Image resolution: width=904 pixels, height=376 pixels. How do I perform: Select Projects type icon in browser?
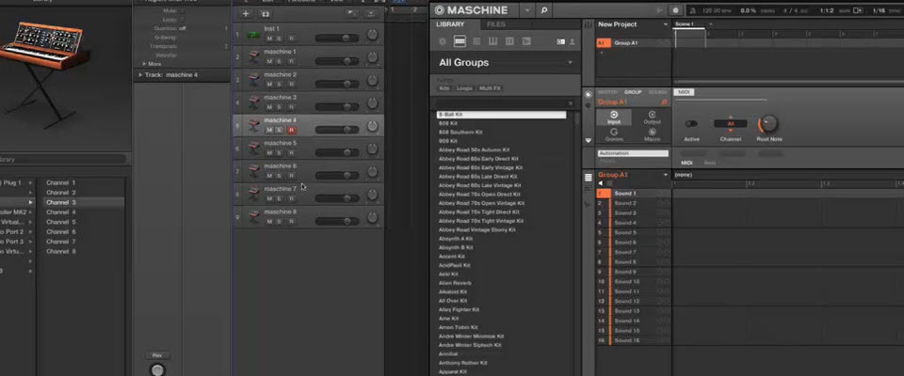point(443,41)
